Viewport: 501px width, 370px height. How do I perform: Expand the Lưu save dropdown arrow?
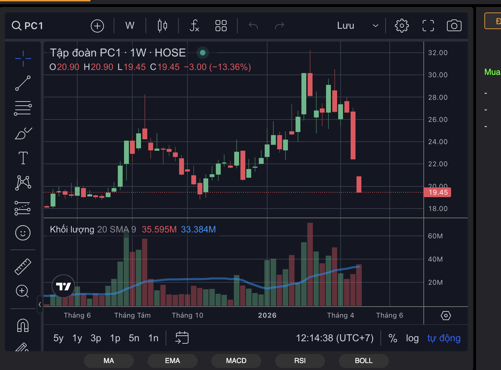[375, 26]
